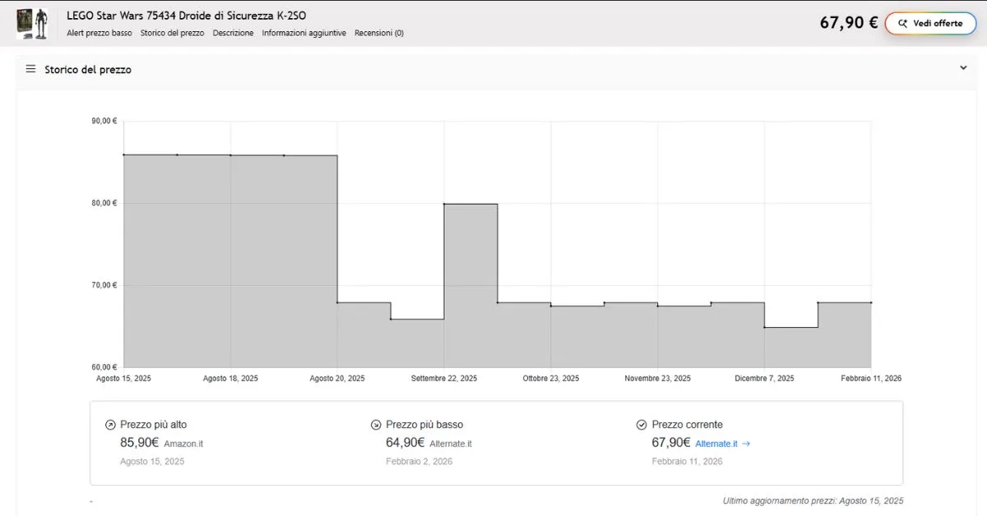Select the Descrizione tab
The height and width of the screenshot is (516, 987).
click(233, 33)
